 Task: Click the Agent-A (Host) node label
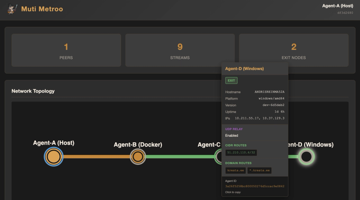54,143
